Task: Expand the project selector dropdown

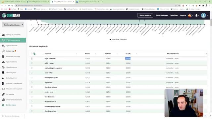Action: 13,24
